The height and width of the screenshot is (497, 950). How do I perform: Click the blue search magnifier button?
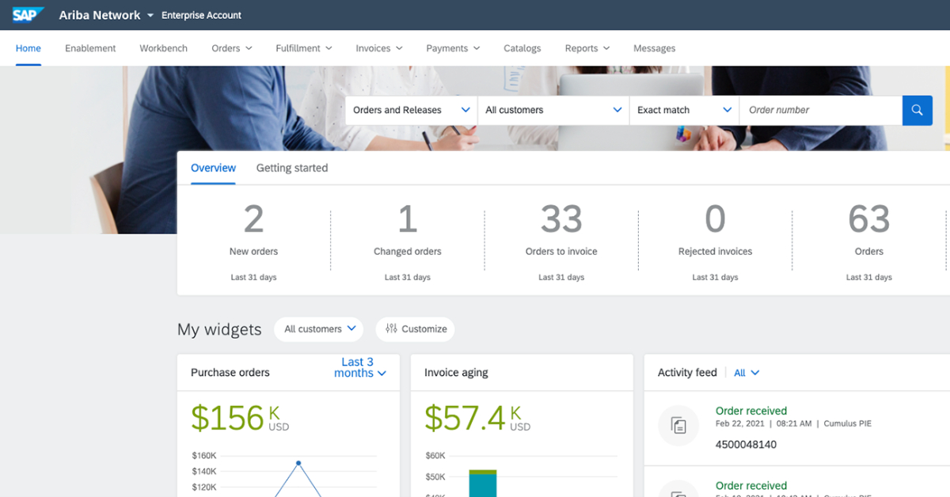[917, 110]
